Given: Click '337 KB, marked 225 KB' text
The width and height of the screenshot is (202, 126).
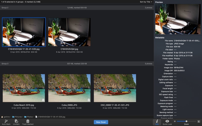Looking at the screenshot, I should pos(77,64).
